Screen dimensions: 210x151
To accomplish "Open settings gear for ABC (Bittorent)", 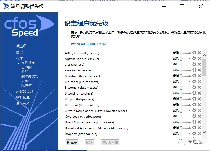I will 194,53.
